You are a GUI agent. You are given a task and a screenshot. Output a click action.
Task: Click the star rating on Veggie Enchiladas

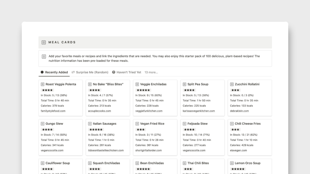coord(143,90)
